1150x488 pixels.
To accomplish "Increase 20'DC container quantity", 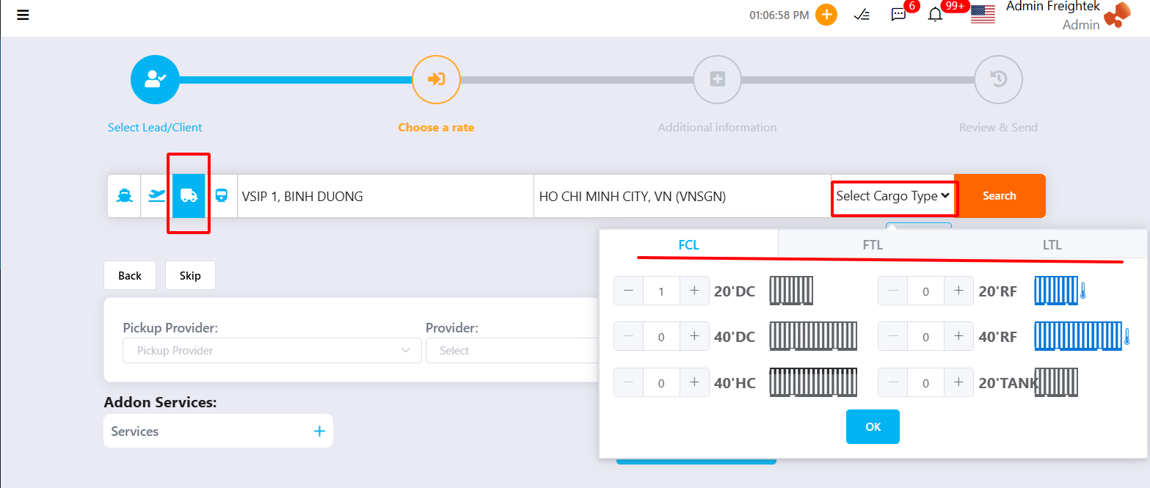I will coord(694,291).
